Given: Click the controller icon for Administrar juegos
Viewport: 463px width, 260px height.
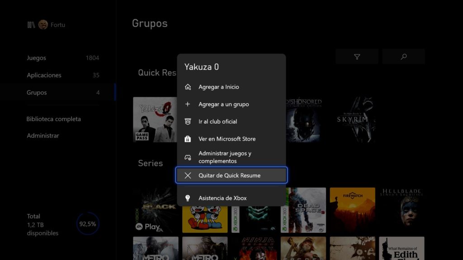Looking at the screenshot, I should 188,158.
